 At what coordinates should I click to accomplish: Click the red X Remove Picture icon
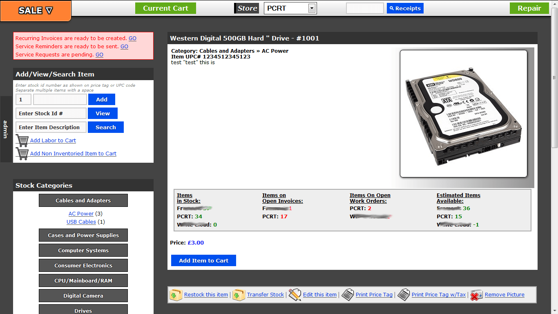pyautogui.click(x=476, y=295)
